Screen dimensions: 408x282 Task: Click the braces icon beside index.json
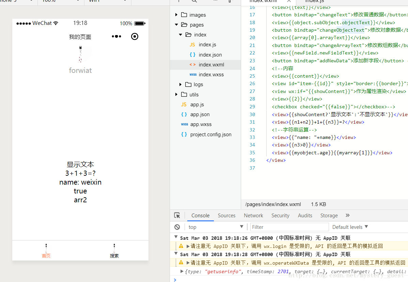(x=192, y=54)
